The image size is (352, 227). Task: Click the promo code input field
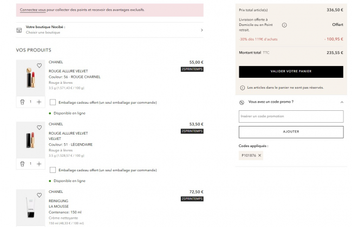[x=291, y=116]
